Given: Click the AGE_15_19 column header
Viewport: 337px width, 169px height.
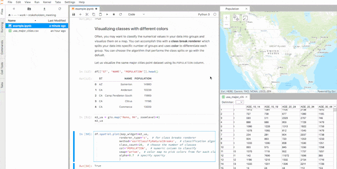Looking at the screenshot, I should pos(273,107).
